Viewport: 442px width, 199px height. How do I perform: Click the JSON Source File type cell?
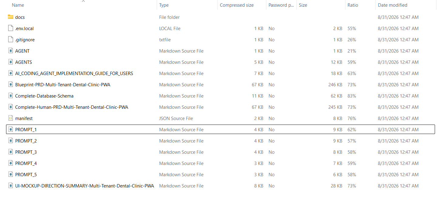(176, 118)
